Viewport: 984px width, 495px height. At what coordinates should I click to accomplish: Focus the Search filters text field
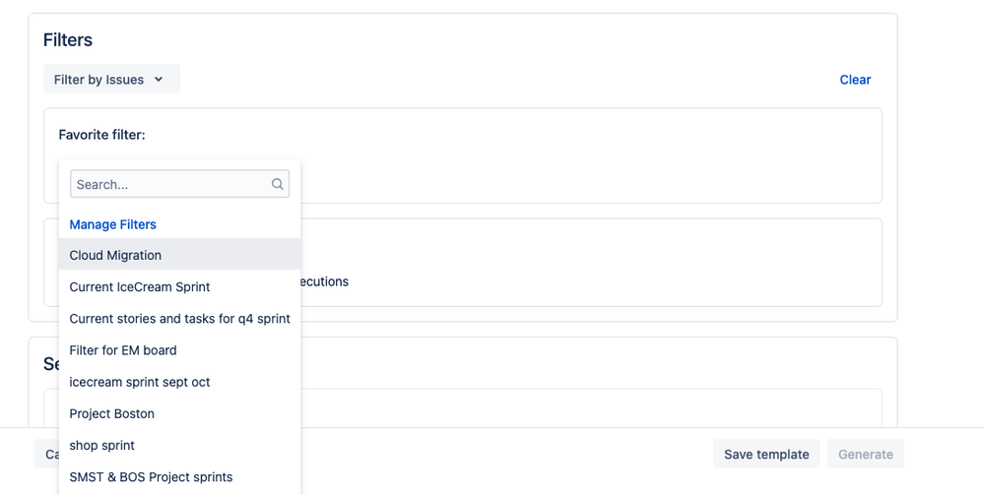pos(169,184)
